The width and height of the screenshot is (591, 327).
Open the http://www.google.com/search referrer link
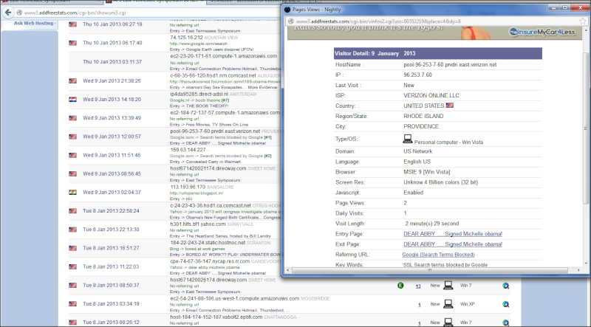tap(198, 44)
